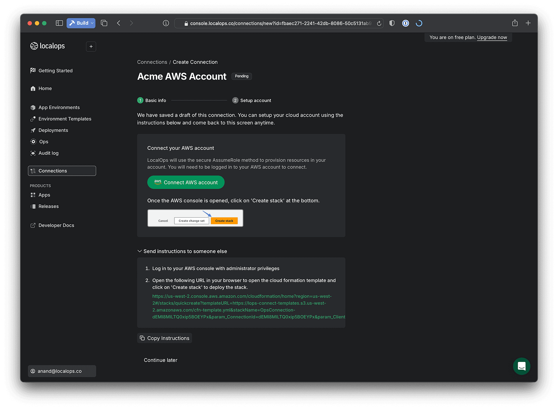Click the Share icon in toolbar
Screen dimensions: 558x409
point(515,23)
